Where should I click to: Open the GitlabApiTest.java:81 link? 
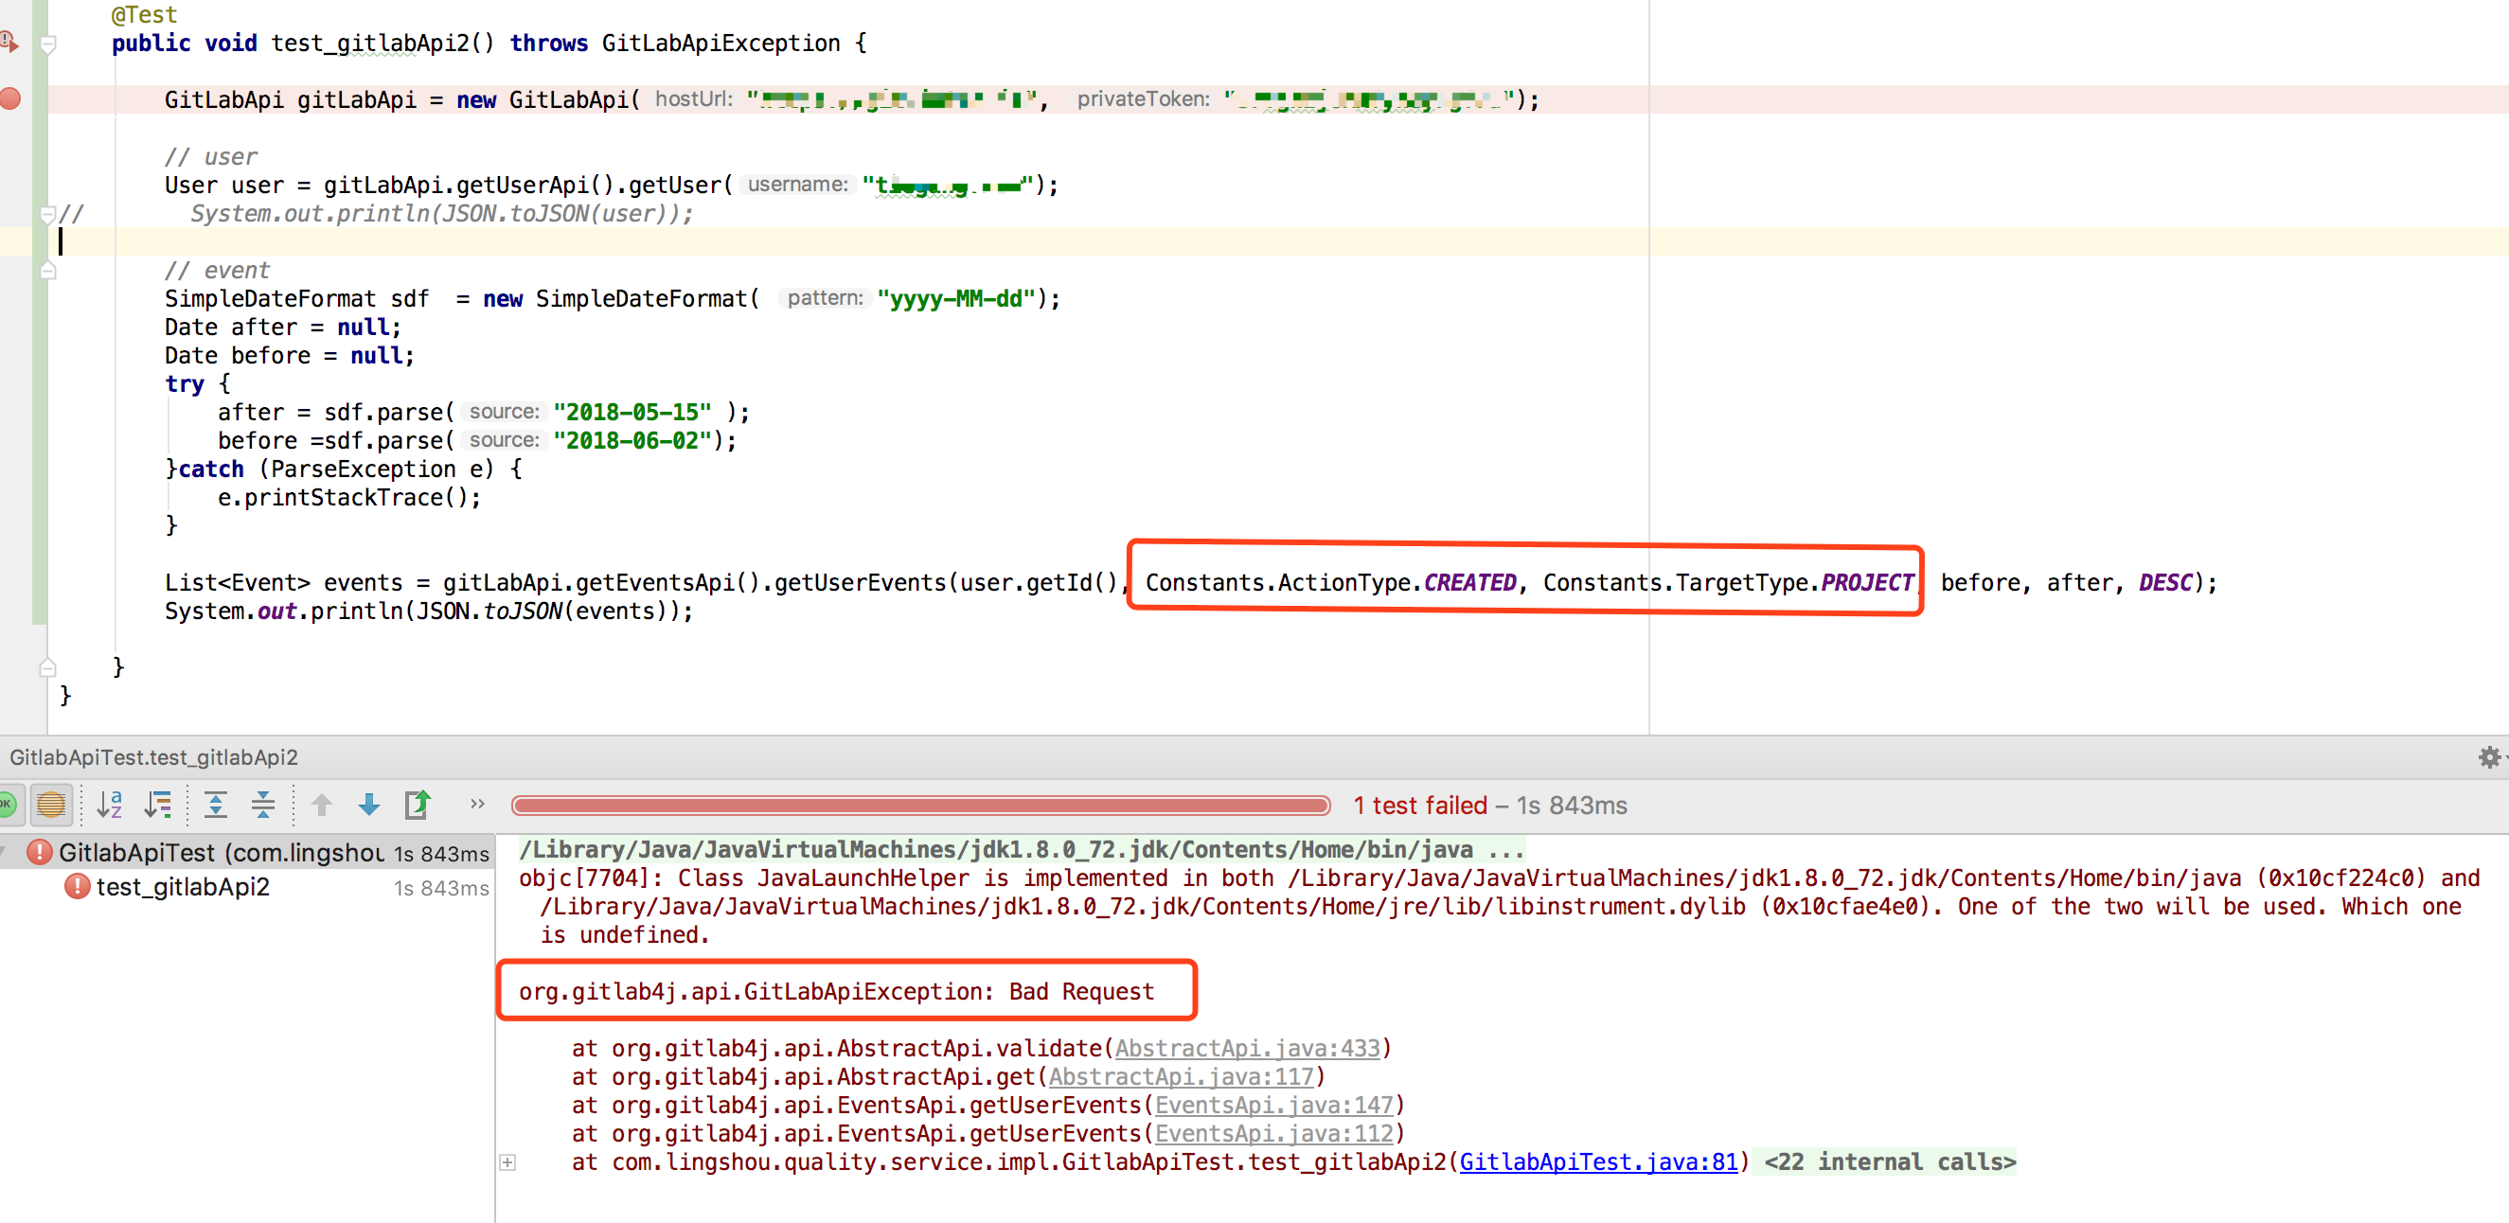[1597, 1161]
